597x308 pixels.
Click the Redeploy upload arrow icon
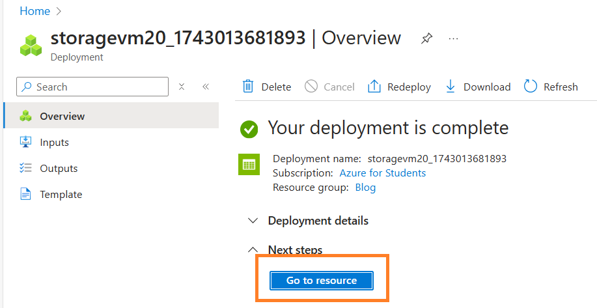(374, 87)
